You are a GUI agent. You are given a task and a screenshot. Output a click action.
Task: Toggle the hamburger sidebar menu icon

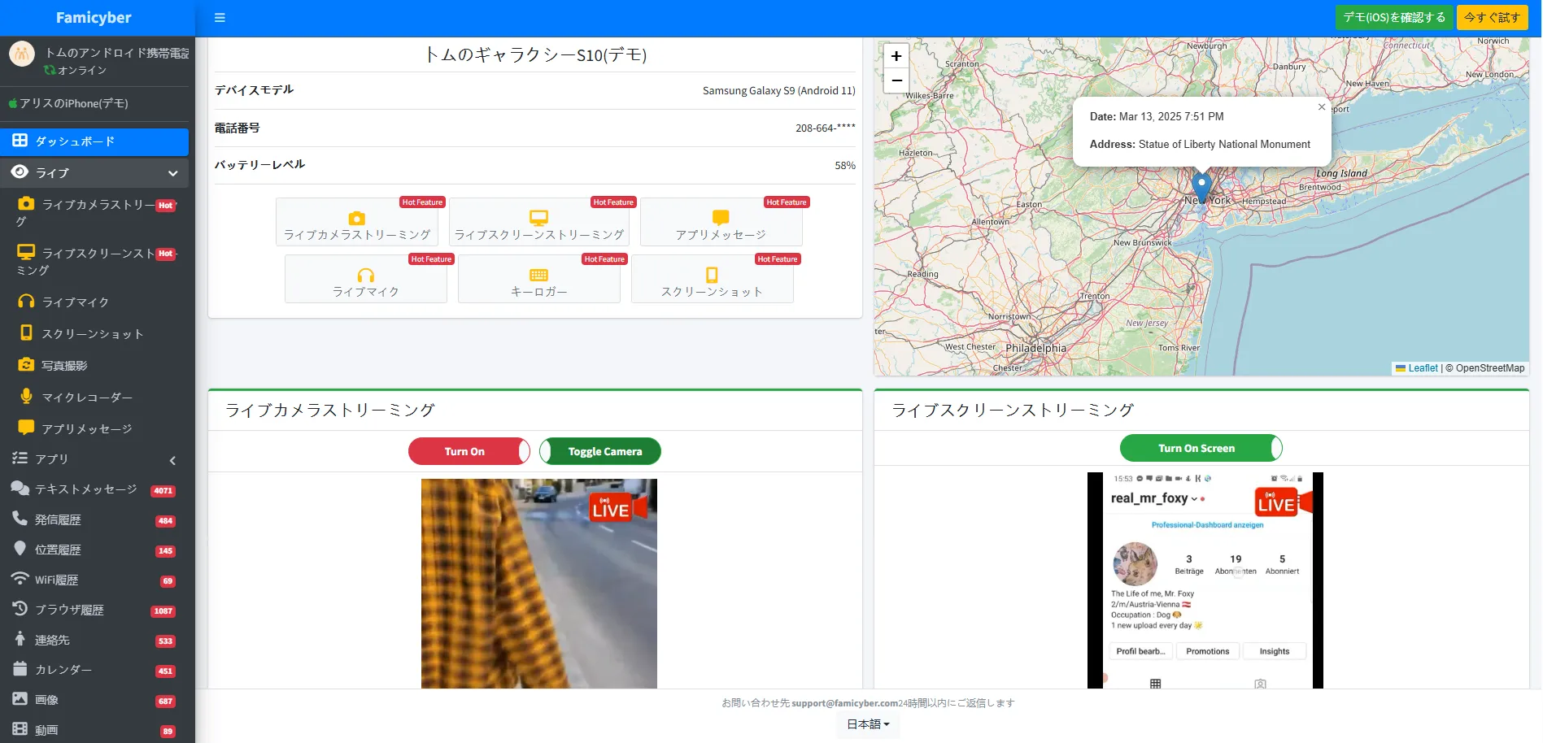(x=220, y=18)
